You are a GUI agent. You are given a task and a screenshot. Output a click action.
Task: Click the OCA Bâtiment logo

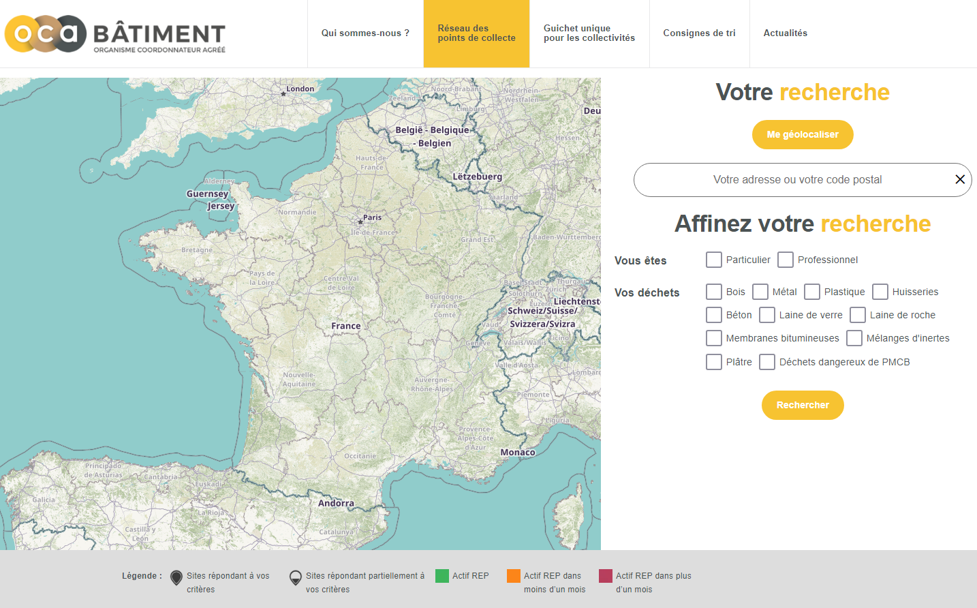tap(115, 33)
